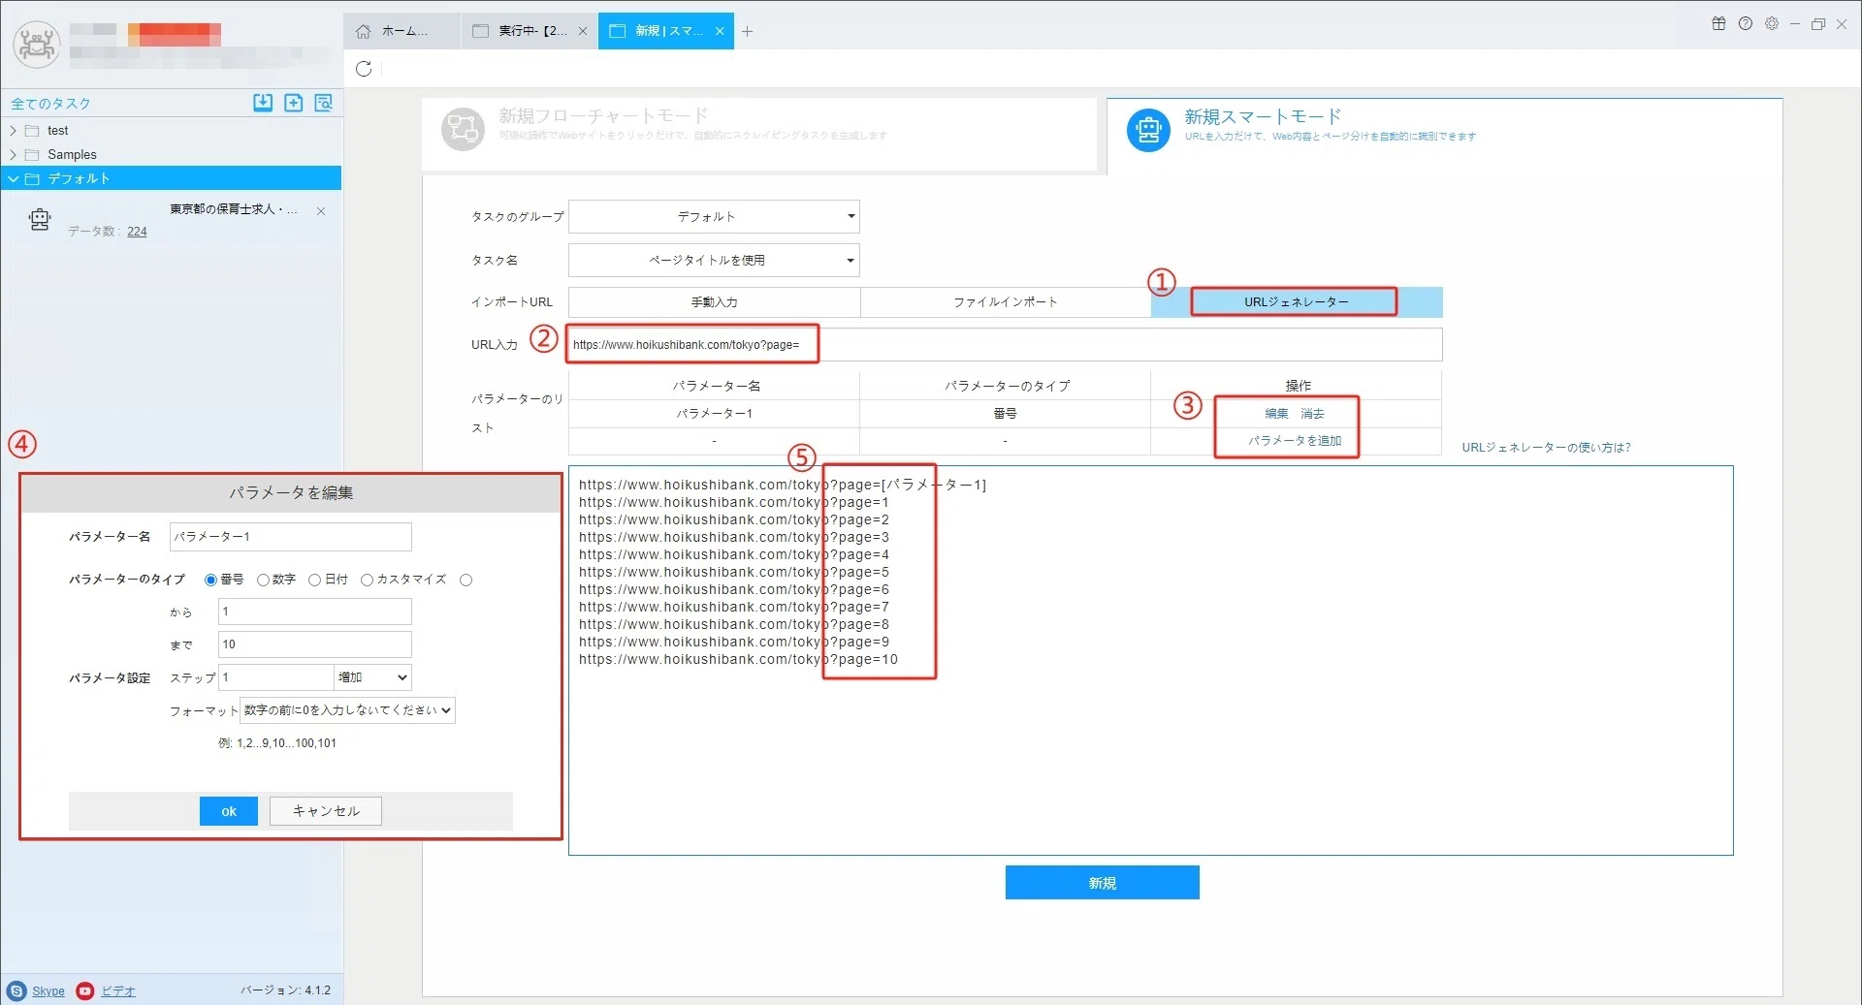Select the 新規 | スマ... tab

[666, 31]
